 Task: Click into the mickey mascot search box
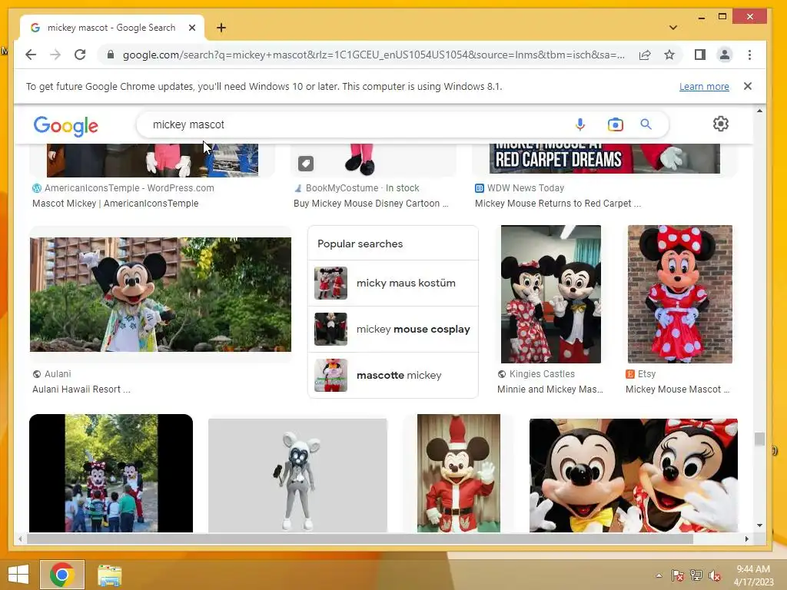point(351,124)
